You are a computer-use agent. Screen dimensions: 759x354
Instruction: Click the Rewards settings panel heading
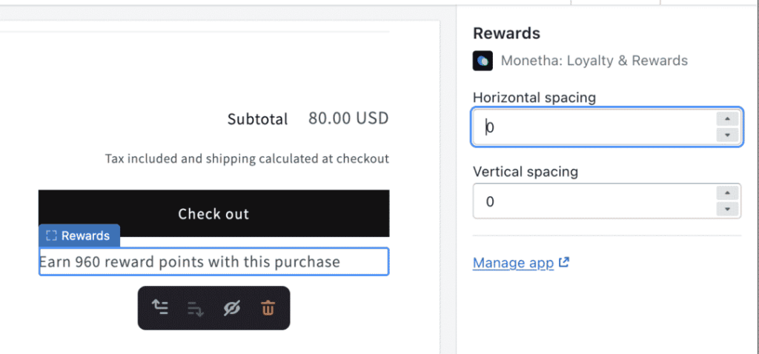point(507,33)
